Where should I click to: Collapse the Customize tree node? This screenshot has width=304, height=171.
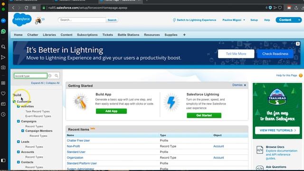coord(14,102)
